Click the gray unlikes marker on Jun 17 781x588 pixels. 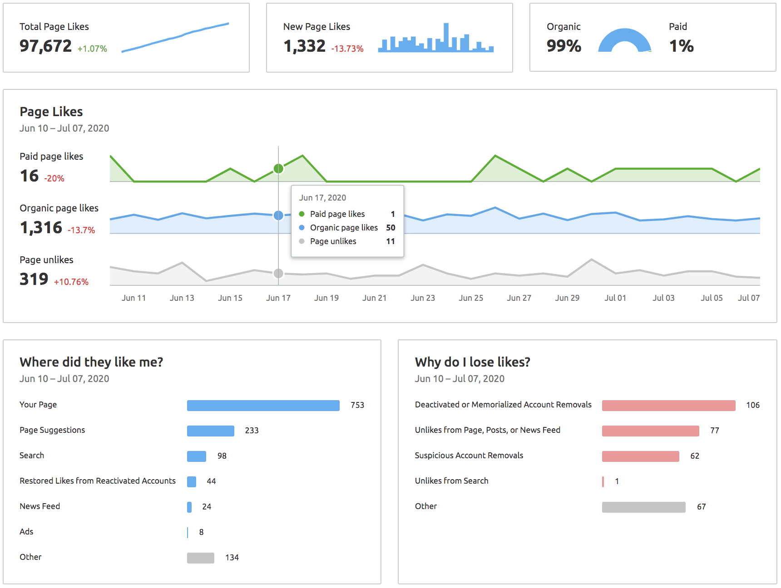[278, 273]
